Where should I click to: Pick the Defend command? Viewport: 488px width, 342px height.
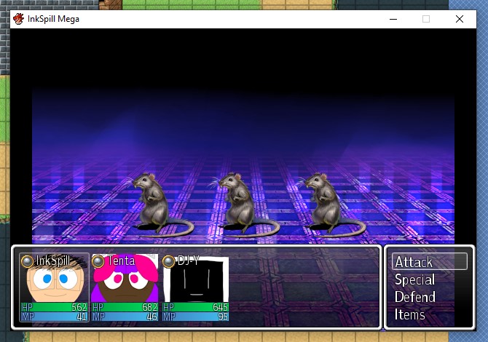414,297
